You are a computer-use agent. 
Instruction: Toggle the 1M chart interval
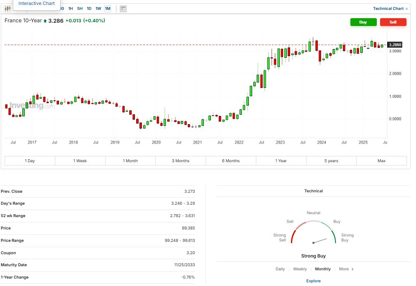107,9
